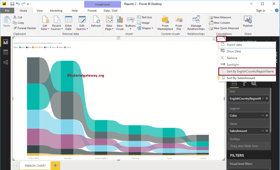The image size is (280, 170).
Task: Remove the SalesAmount field from Value
Action: click(267, 131)
